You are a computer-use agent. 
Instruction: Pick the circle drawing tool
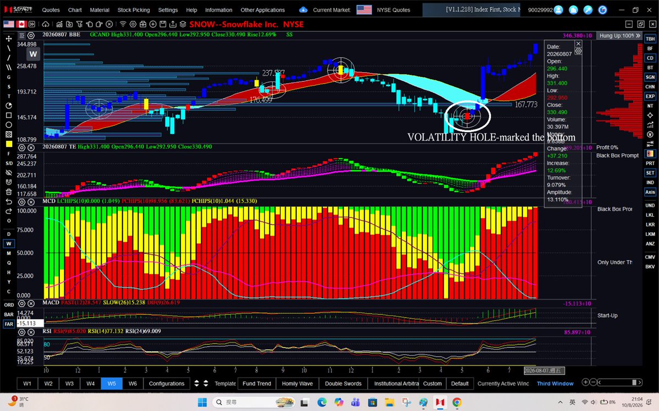8,125
